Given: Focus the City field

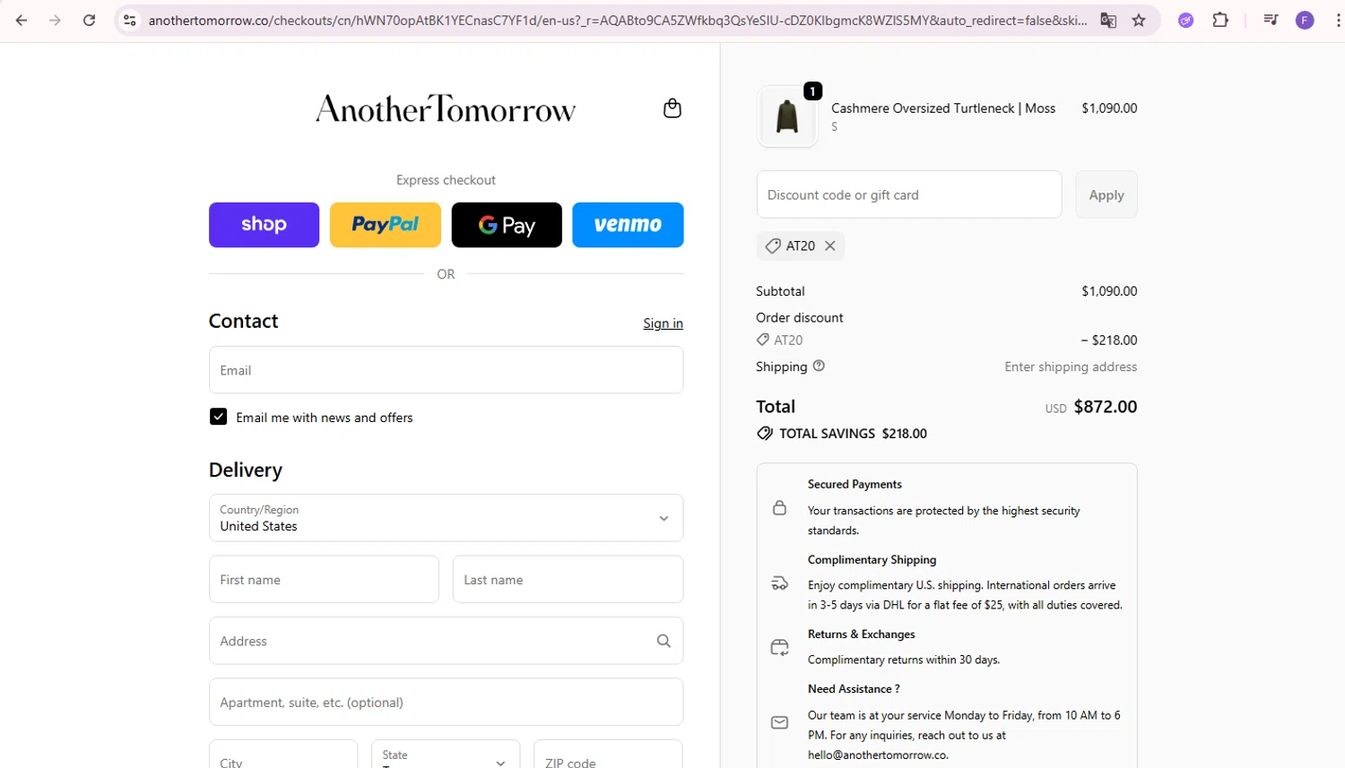Looking at the screenshot, I should click(283, 754).
